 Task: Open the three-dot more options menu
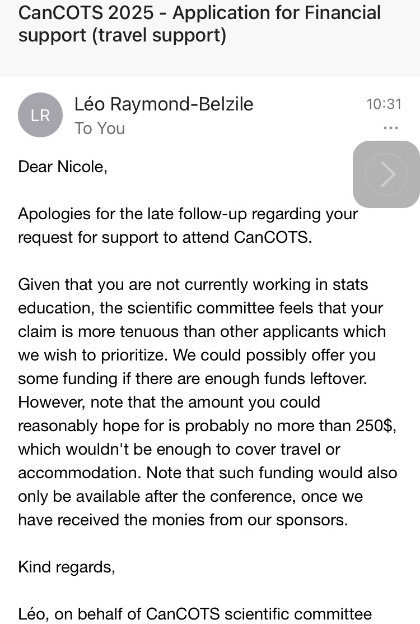point(390,128)
